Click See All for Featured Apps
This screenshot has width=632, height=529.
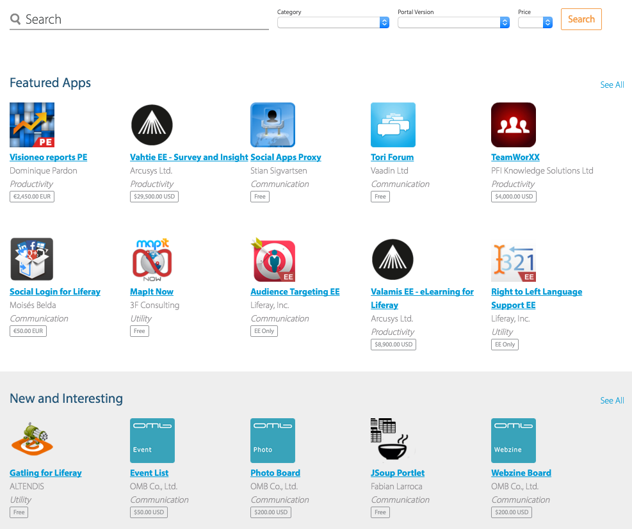(612, 85)
